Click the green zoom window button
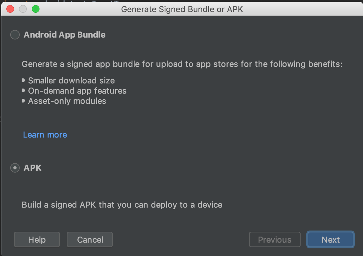The image size is (363, 256). 36,9
